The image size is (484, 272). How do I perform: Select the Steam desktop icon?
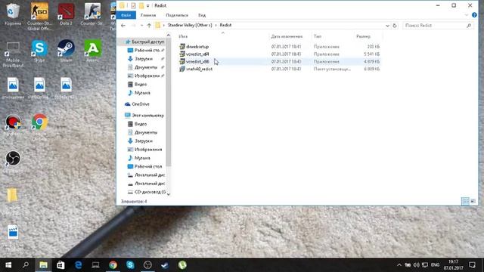[x=66, y=51]
